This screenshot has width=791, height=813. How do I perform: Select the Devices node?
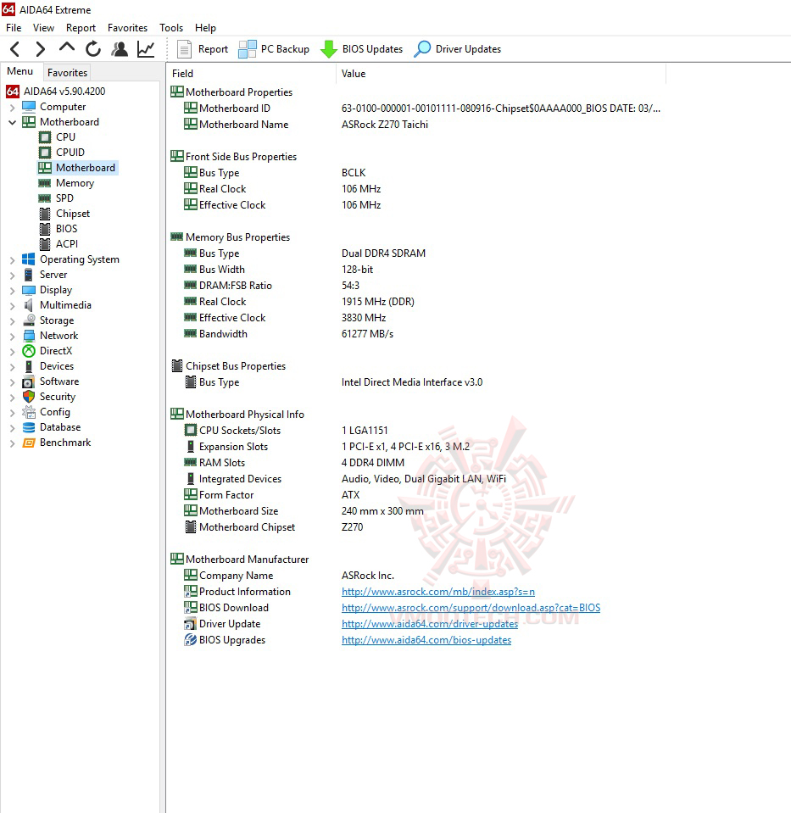pos(48,366)
